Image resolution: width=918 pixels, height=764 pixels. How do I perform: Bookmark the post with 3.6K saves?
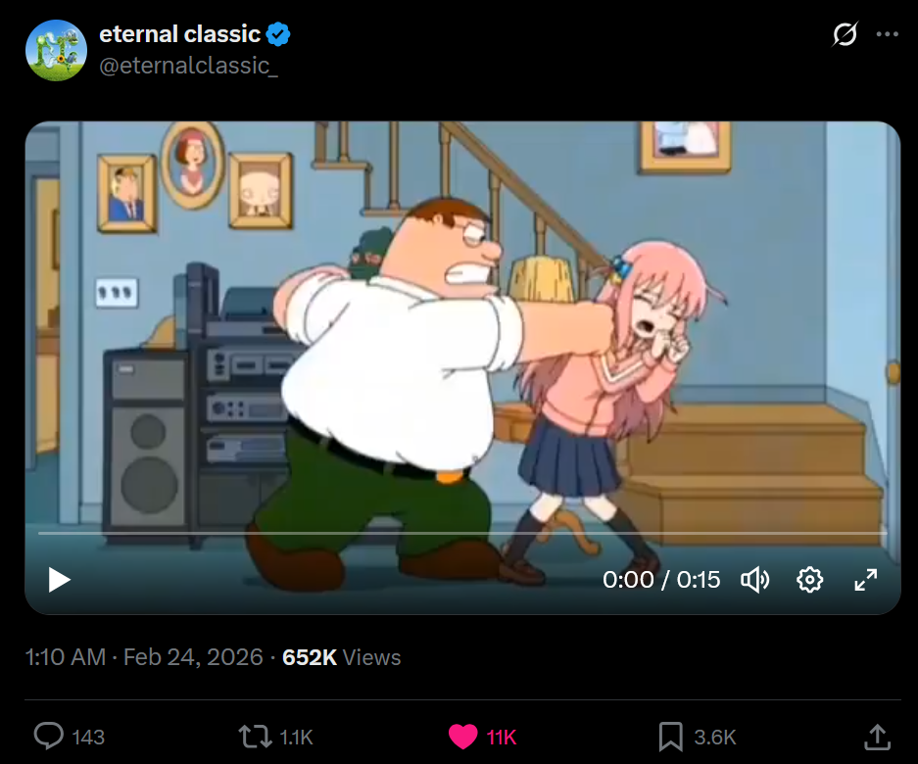click(697, 737)
